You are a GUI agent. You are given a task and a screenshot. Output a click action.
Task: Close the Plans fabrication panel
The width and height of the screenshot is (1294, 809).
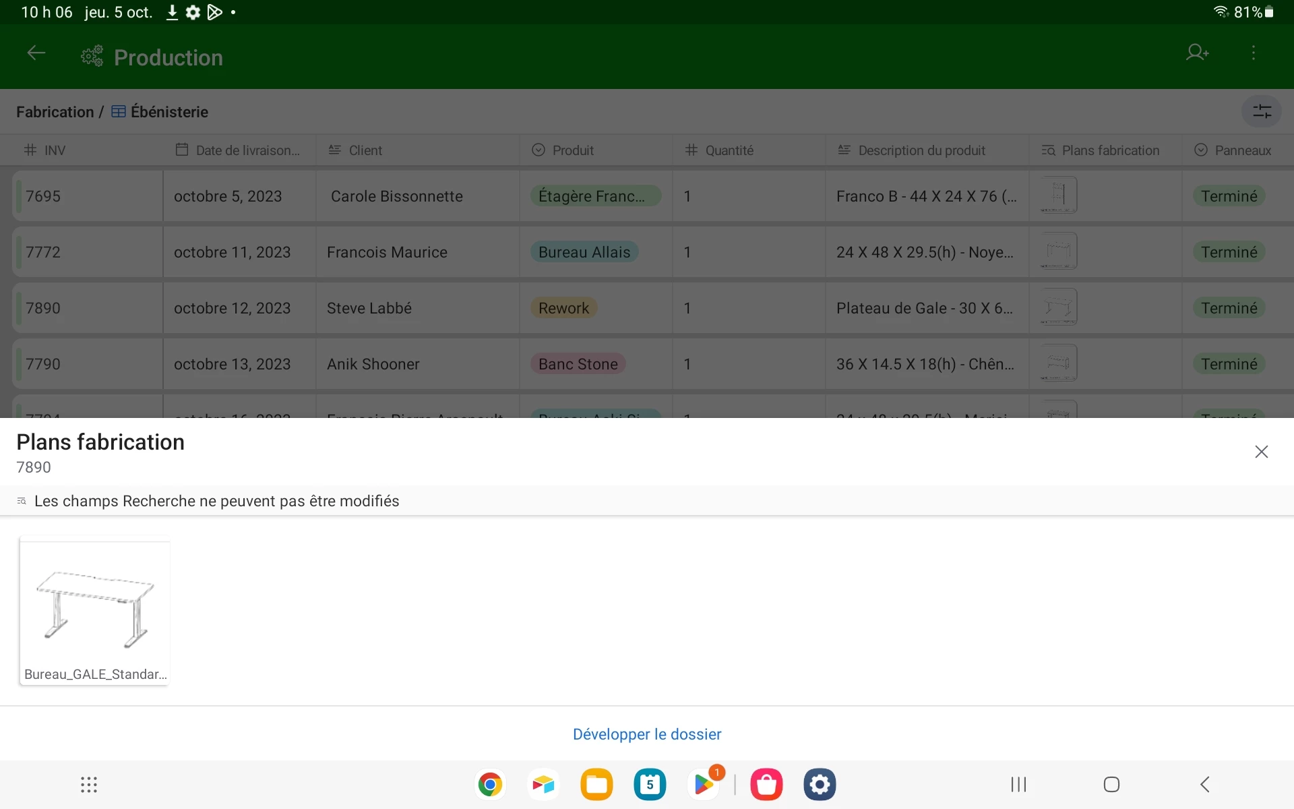click(x=1261, y=452)
